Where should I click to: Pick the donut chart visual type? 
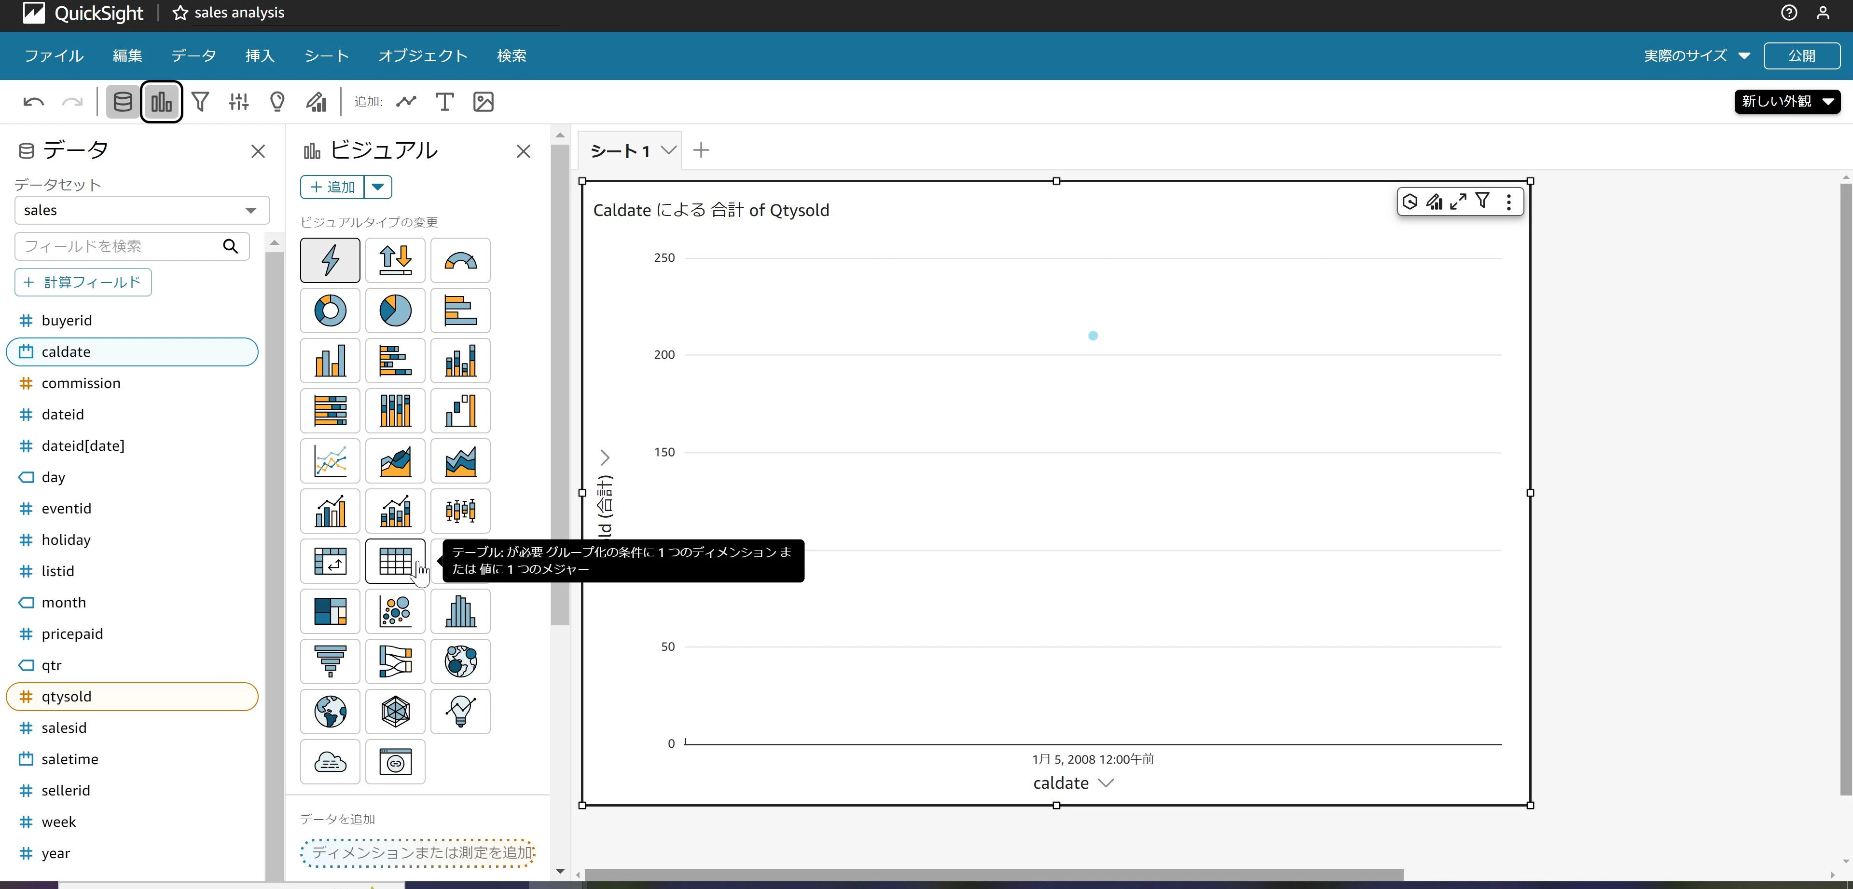(x=330, y=310)
